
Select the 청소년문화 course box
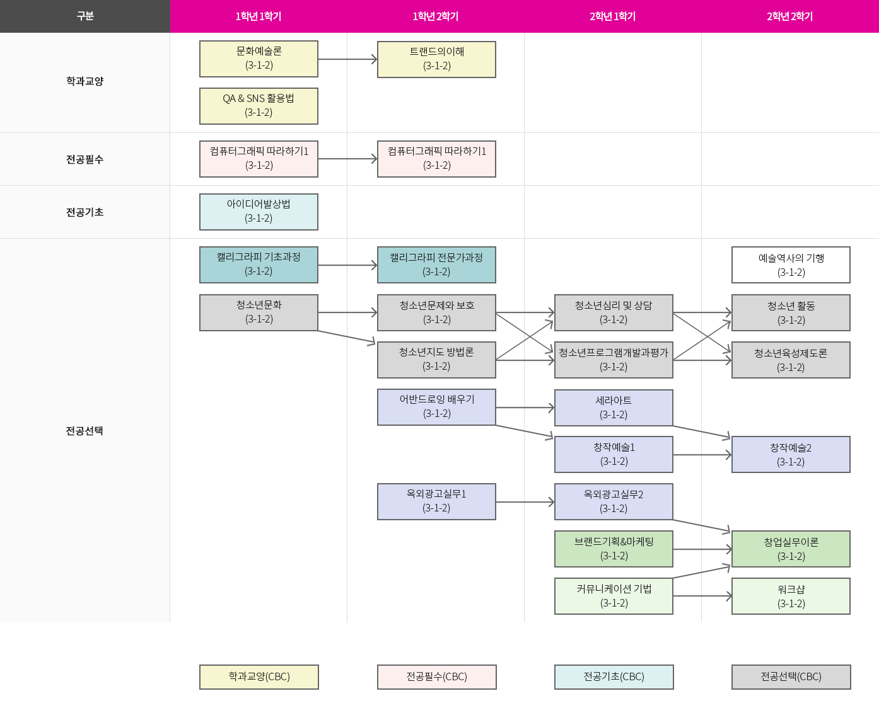coord(259,312)
